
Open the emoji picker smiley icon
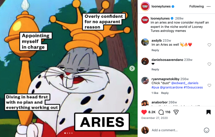click(206, 130)
